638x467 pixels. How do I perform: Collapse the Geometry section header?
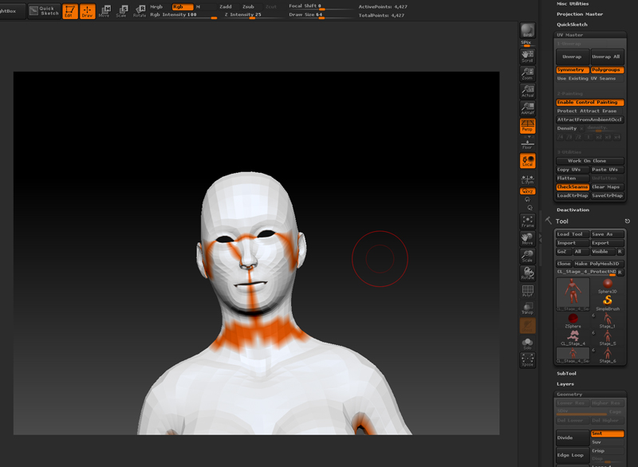pos(569,394)
